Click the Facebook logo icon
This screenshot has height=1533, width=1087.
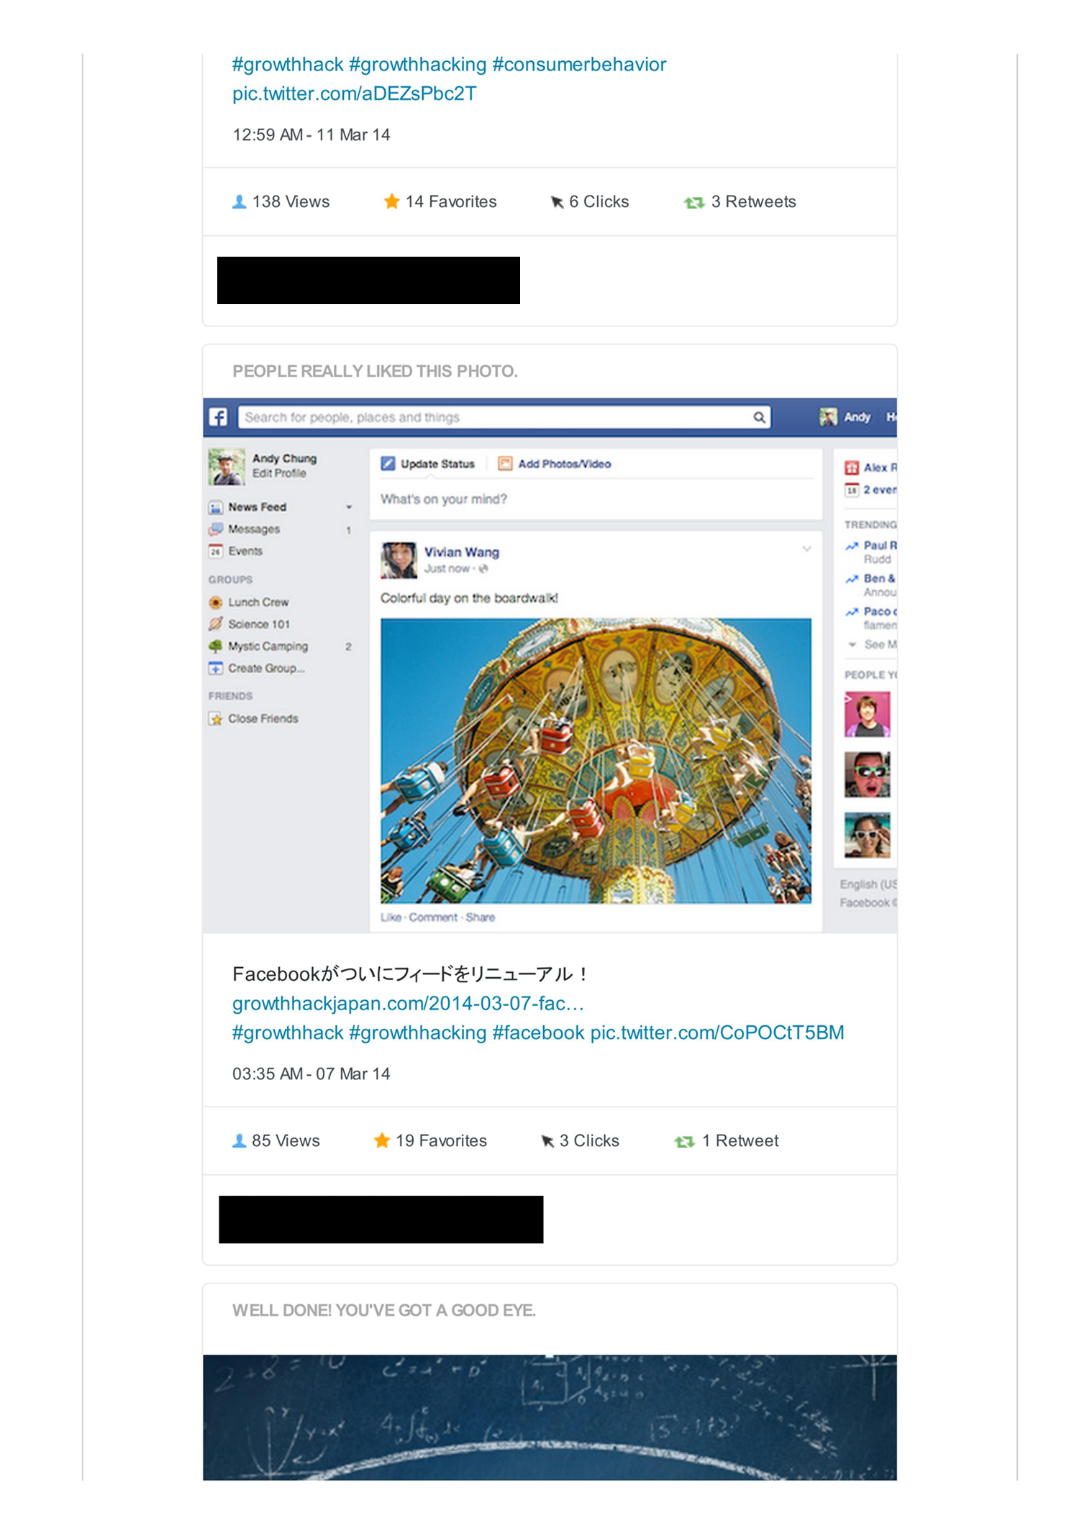[218, 417]
